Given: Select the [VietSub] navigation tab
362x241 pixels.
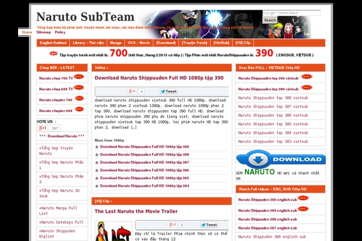Looking at the screenshot, I should [221, 43].
